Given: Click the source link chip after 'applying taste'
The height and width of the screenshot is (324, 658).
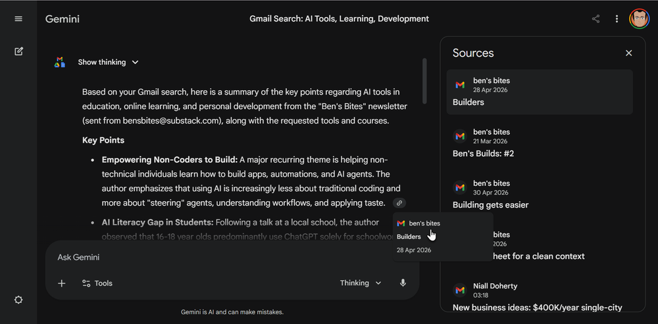Looking at the screenshot, I should pos(399,203).
